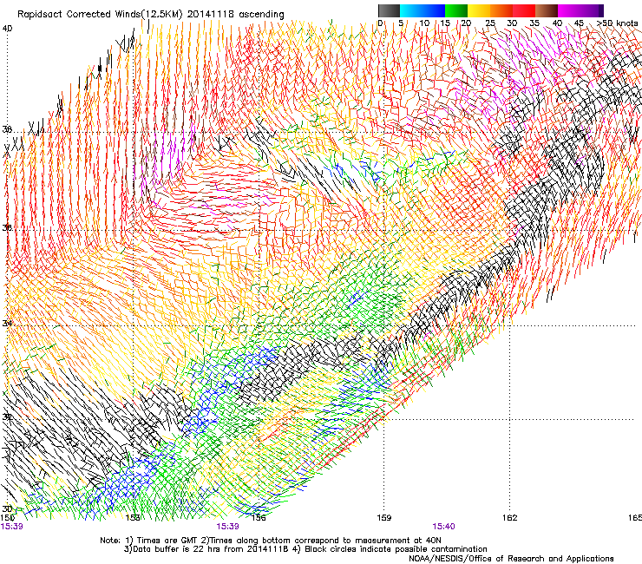Click the '25' legend scale label

click(490, 23)
